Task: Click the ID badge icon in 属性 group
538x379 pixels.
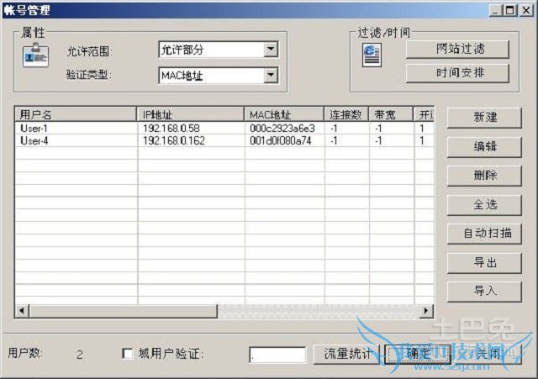Action: [x=35, y=55]
